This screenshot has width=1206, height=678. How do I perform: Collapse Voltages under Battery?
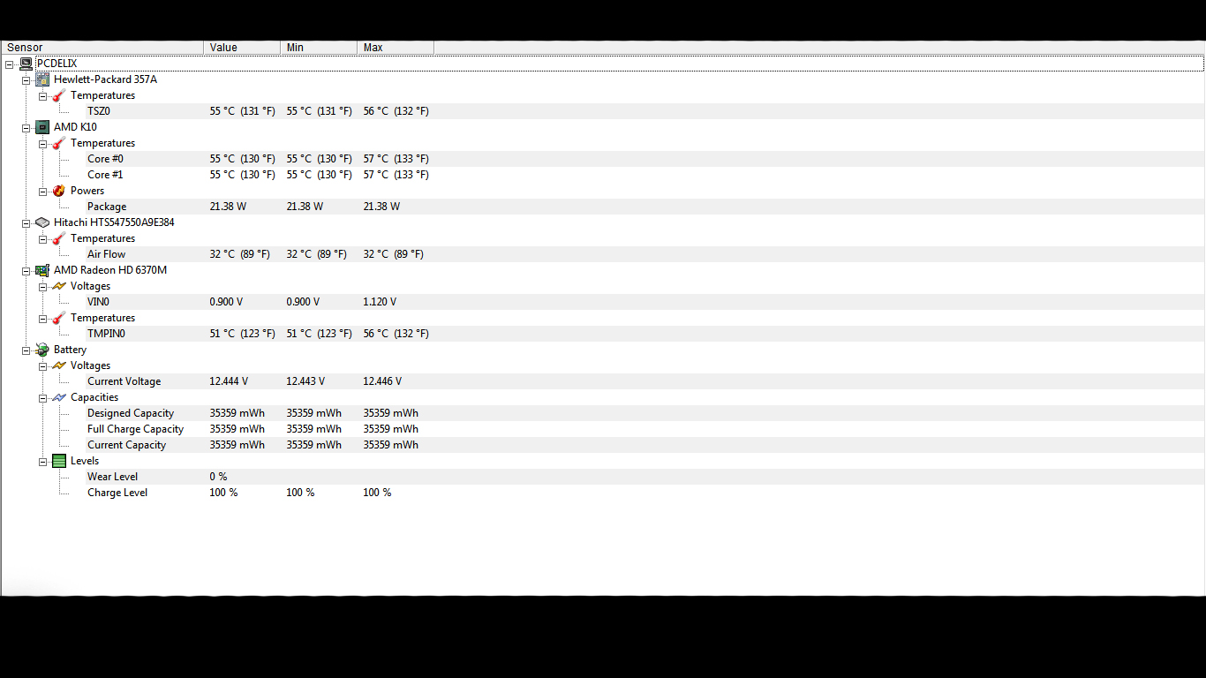click(x=42, y=366)
